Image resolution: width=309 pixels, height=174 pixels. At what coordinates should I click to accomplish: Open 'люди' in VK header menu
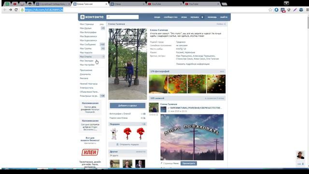(157, 17)
